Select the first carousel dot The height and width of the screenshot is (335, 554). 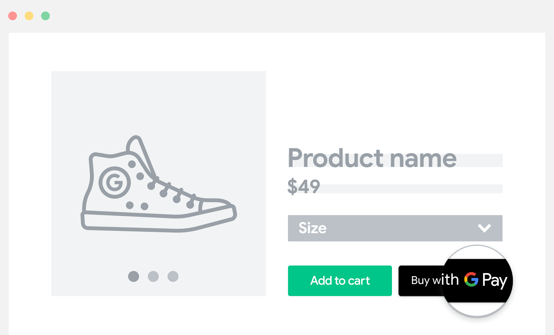(134, 277)
